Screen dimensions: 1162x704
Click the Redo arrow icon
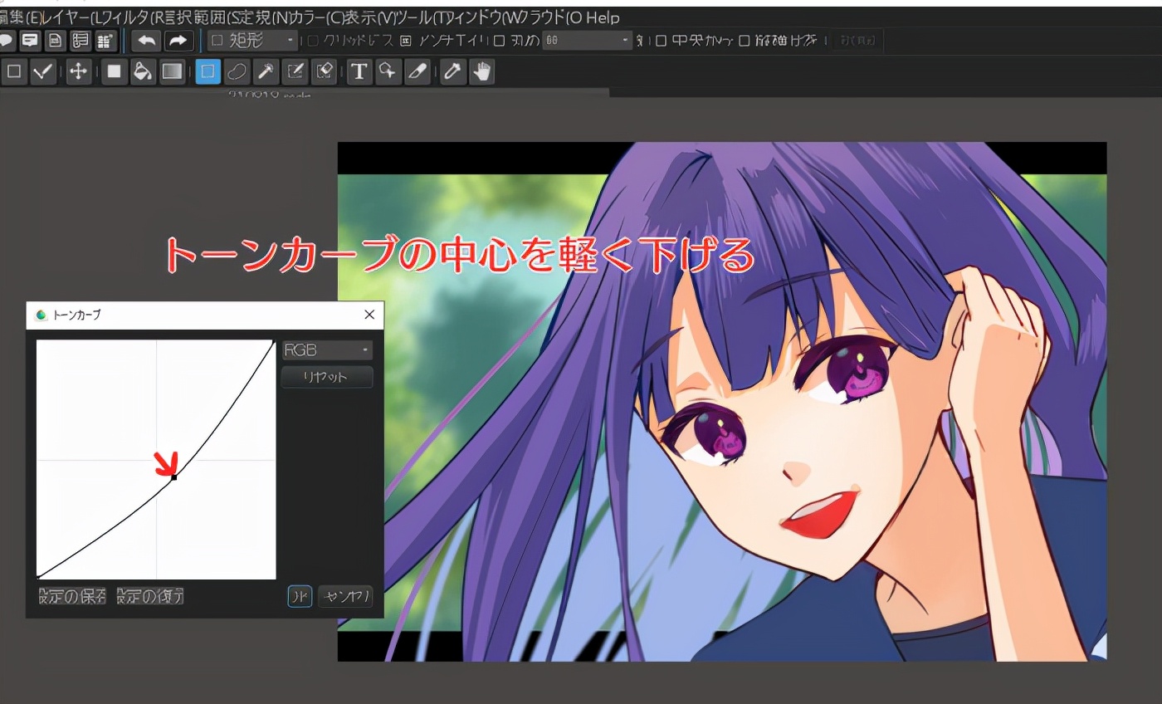(178, 41)
